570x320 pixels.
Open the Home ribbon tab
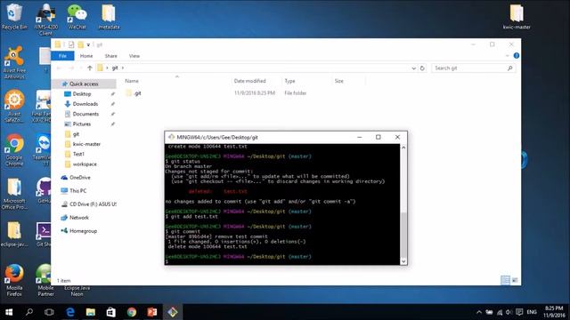click(86, 56)
